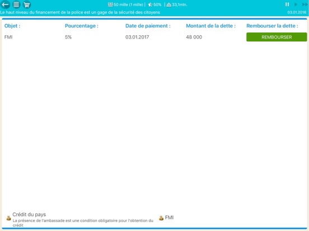Resume normal game speed play icon
This screenshot has width=309, height=231.
point(296,4)
